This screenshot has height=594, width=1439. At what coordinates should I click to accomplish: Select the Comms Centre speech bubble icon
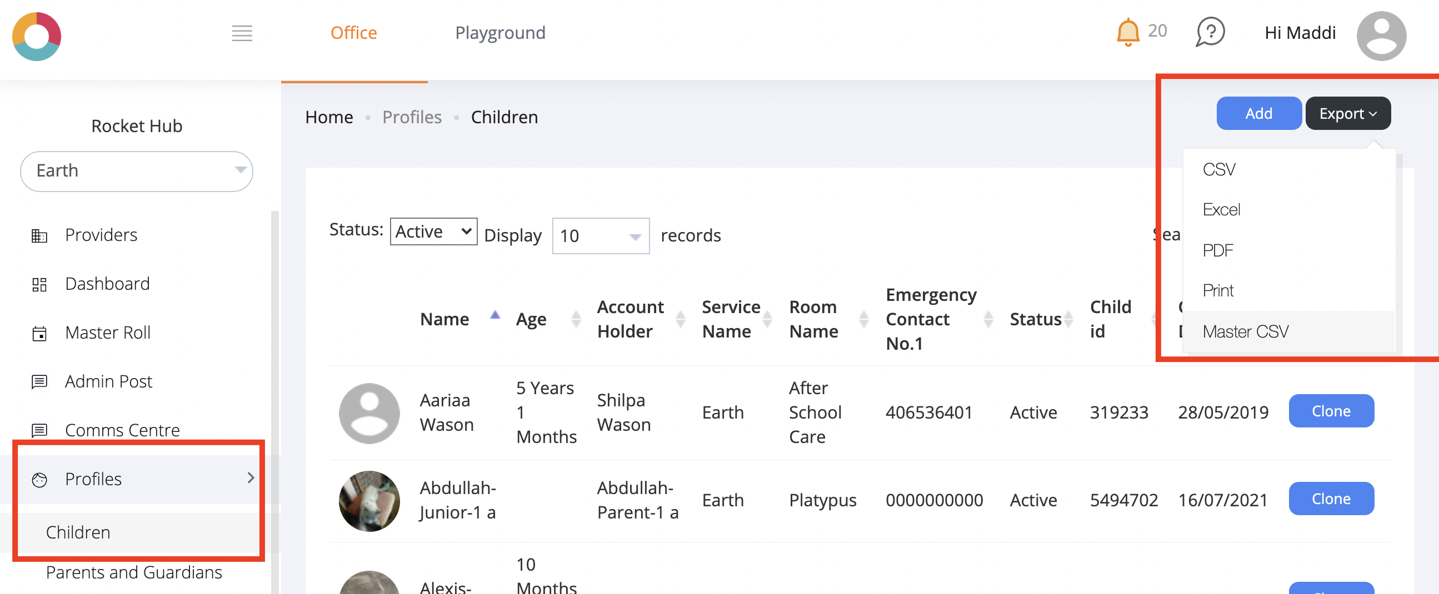tap(39, 430)
